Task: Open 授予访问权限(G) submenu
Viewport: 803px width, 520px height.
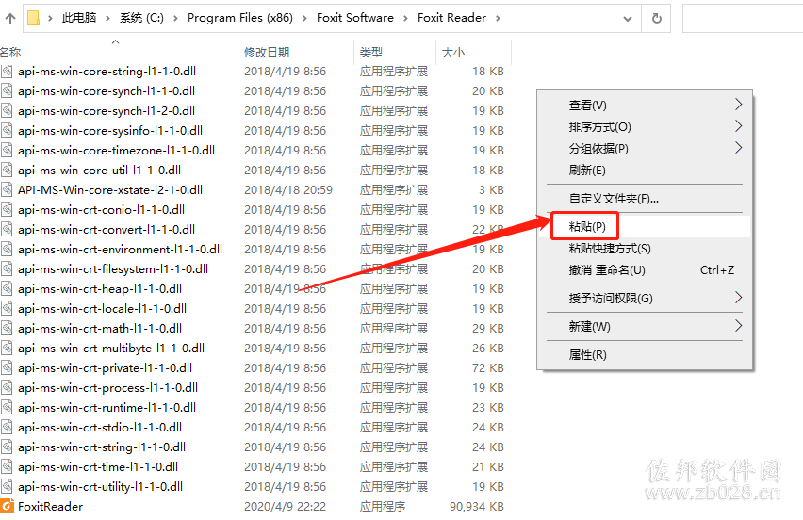Action: 645,299
